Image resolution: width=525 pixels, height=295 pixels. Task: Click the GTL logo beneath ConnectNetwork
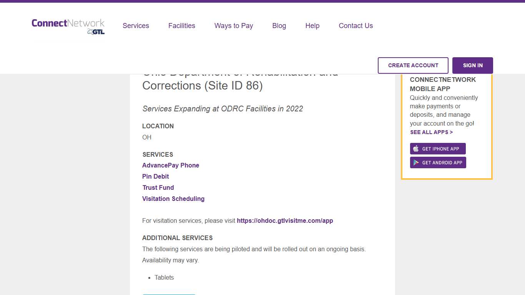click(x=96, y=32)
